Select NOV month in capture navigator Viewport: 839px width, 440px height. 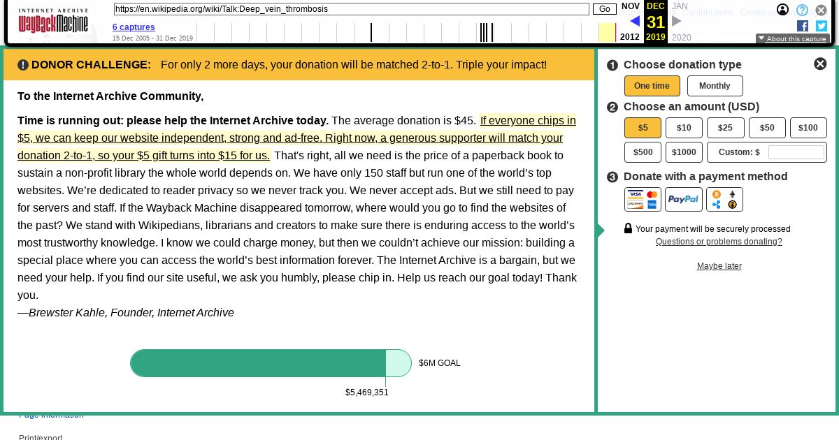(x=631, y=6)
